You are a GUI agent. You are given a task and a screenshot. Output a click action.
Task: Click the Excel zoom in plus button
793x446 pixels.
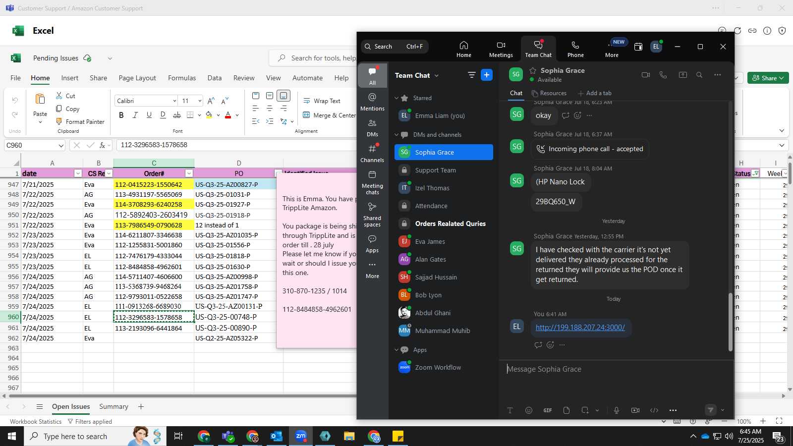click(x=763, y=421)
